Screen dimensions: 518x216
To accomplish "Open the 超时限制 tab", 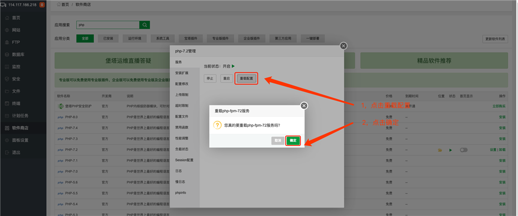I will pos(185,106).
